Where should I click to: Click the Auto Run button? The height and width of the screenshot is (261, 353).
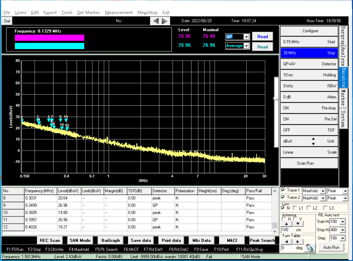click(332, 247)
